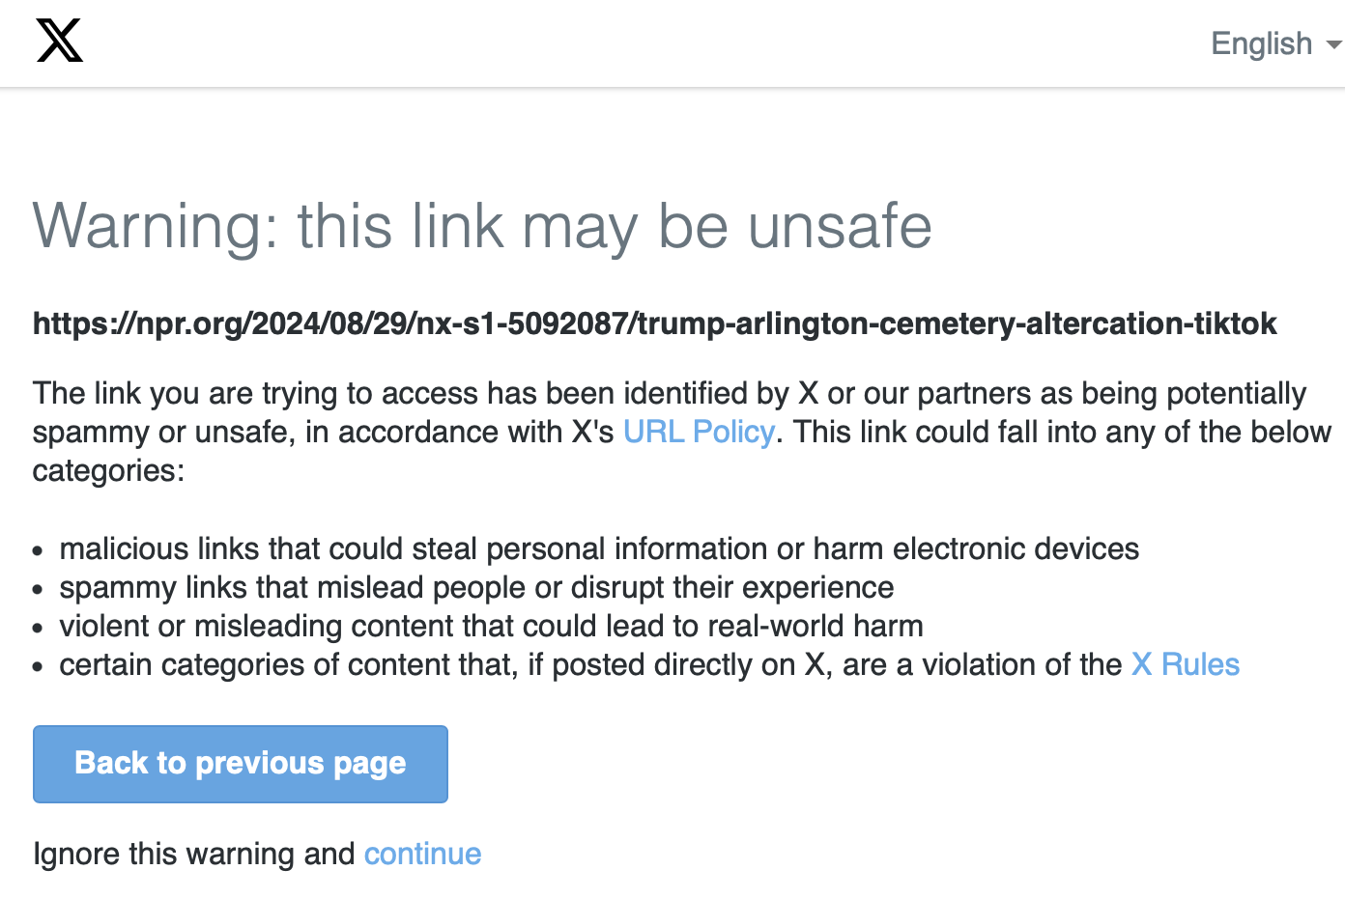
Task: Click the flagged npr.org URL text
Action: pyautogui.click(x=654, y=323)
